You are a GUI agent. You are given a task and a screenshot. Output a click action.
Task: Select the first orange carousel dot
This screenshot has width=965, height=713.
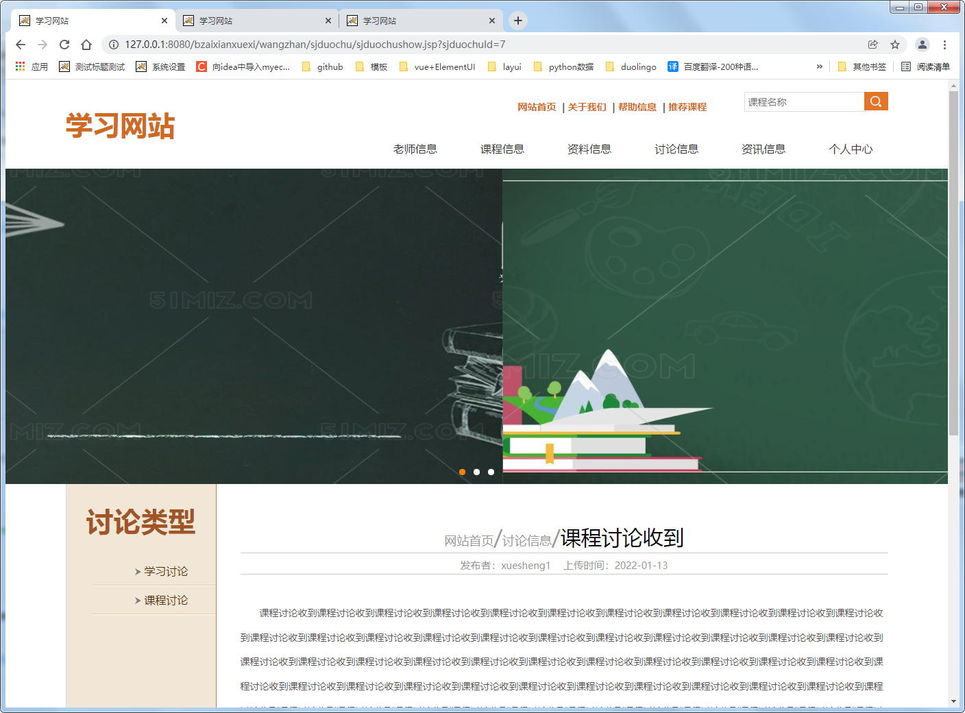463,472
